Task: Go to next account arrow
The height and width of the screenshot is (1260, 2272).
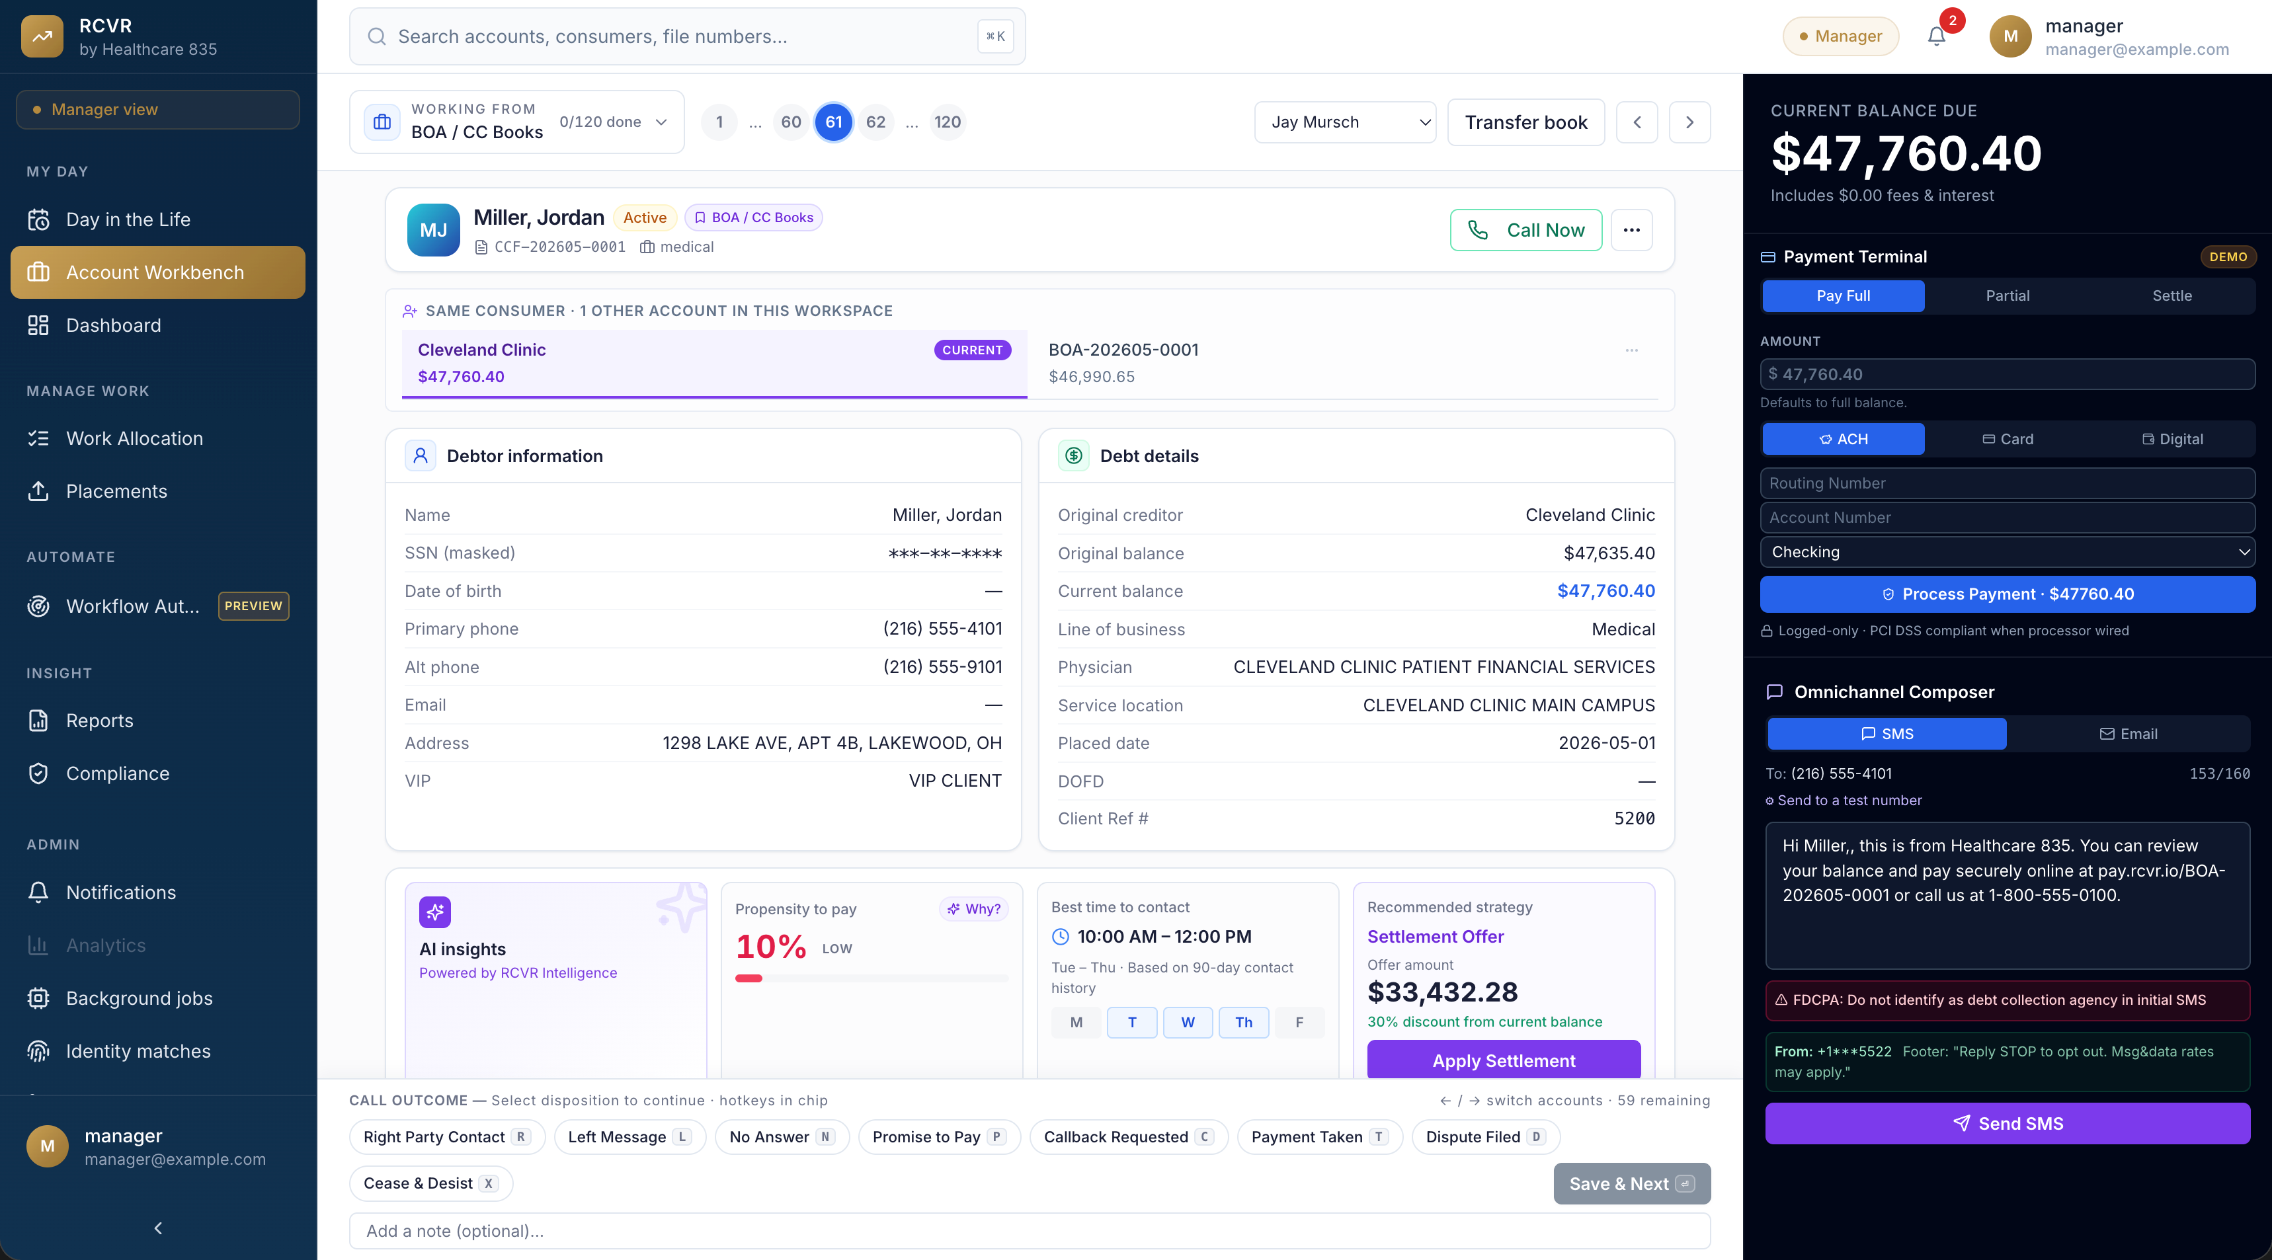Action: 1690,122
